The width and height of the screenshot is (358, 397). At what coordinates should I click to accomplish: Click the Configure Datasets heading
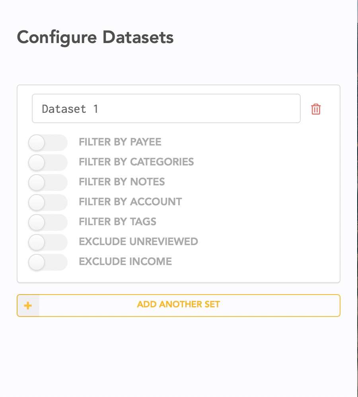tap(95, 37)
